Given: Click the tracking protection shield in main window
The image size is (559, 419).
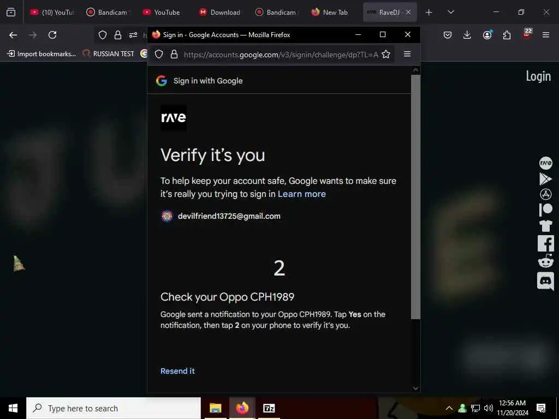Looking at the screenshot, I should [103, 35].
